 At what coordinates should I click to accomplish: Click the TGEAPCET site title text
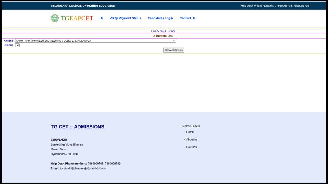(77, 18)
